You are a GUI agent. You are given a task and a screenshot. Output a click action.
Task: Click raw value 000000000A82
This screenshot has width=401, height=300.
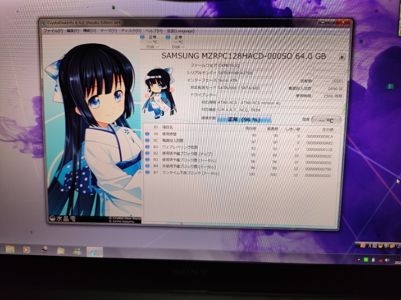tap(319, 143)
